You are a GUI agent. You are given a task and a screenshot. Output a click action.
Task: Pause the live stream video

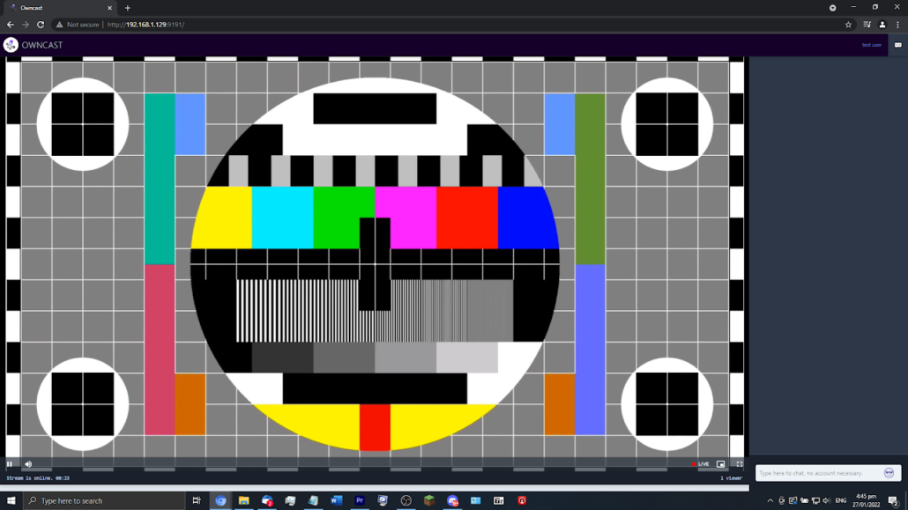[x=10, y=464]
